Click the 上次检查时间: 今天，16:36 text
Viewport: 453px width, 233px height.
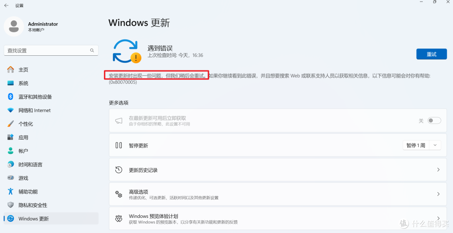(x=175, y=55)
